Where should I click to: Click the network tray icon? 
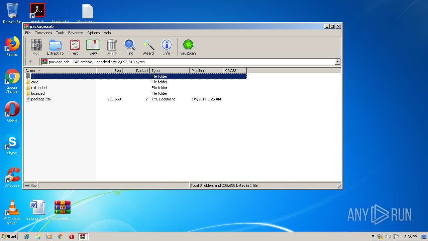click(x=380, y=237)
